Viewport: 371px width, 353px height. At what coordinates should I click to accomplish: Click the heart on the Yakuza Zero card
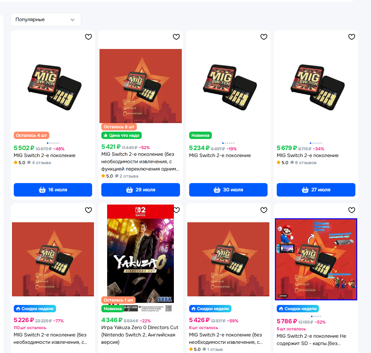pyautogui.click(x=176, y=210)
